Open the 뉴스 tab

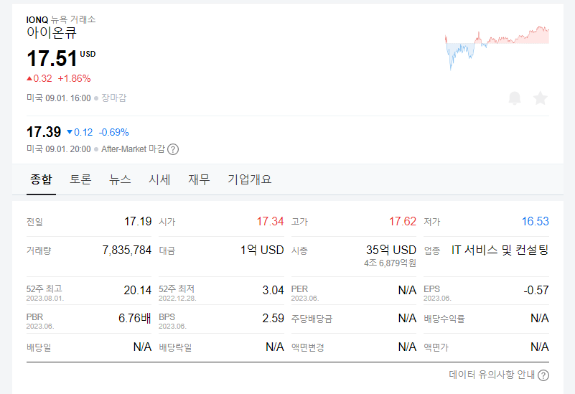[120, 179]
